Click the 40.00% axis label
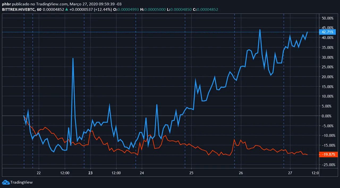Image resolution: width=340 pixels, height=188 pixels. (328, 38)
